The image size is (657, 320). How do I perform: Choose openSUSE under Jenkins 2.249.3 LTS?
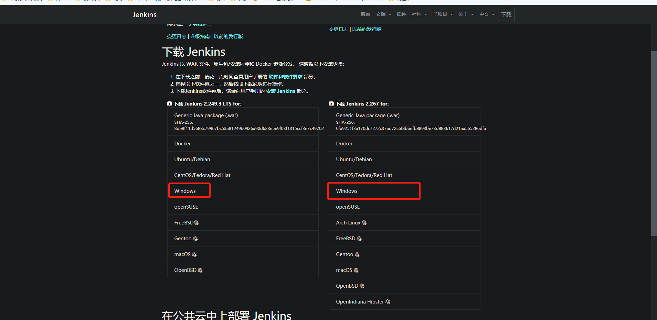[x=243, y=207]
